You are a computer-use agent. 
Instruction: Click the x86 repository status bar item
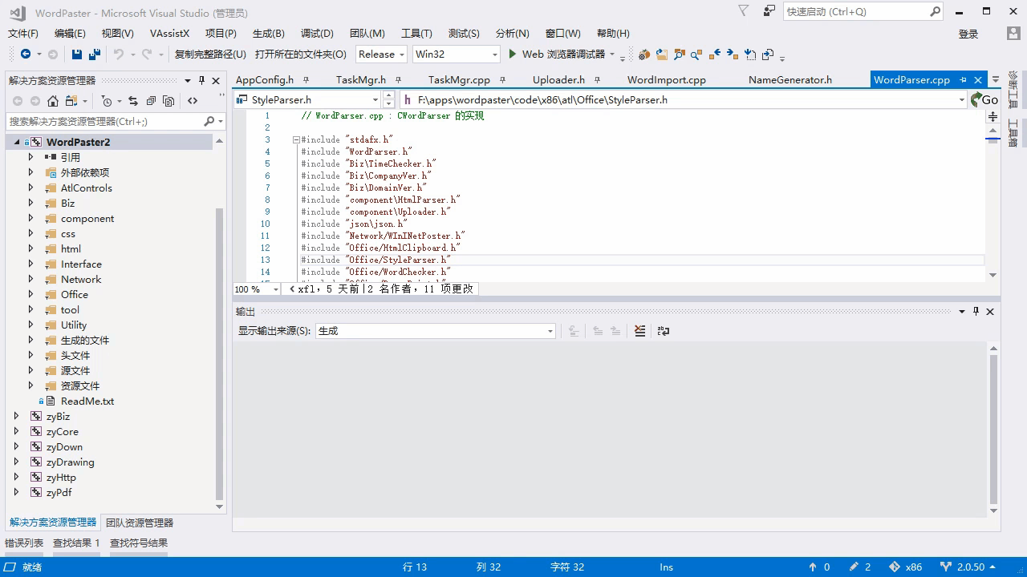coord(905,567)
